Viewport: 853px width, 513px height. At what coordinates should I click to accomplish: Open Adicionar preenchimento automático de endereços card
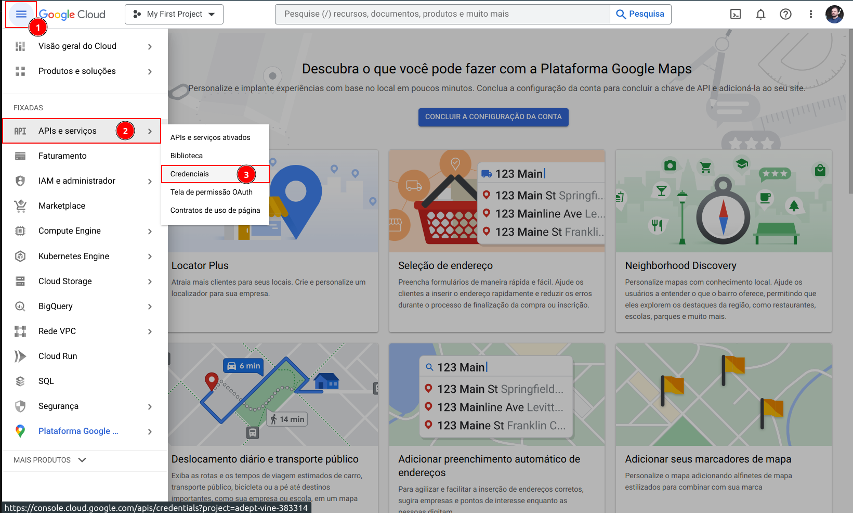497,428
